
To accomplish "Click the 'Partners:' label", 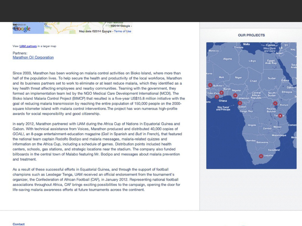I will [x=20, y=53].
